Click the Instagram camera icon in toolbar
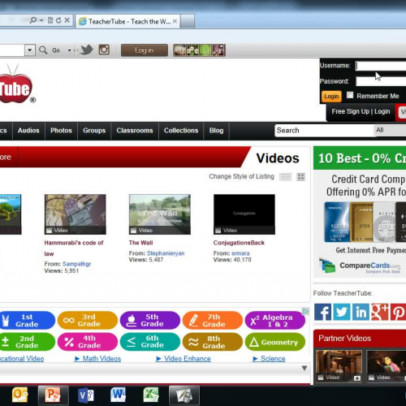406x406 pixels. pyautogui.click(x=104, y=50)
